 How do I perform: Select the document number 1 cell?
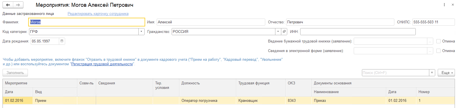pyautogui.click(x=435, y=100)
